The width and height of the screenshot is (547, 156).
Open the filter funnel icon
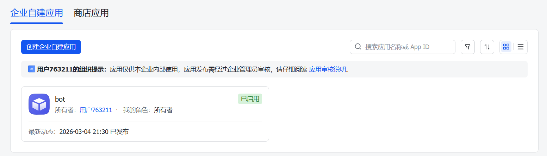(468, 47)
